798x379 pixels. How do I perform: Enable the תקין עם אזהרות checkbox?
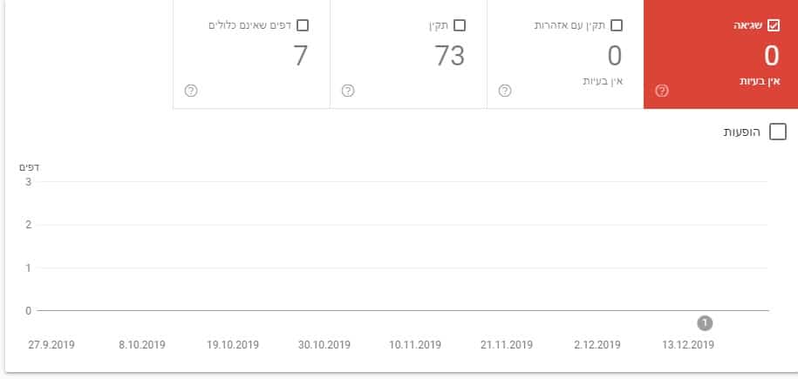tap(617, 25)
